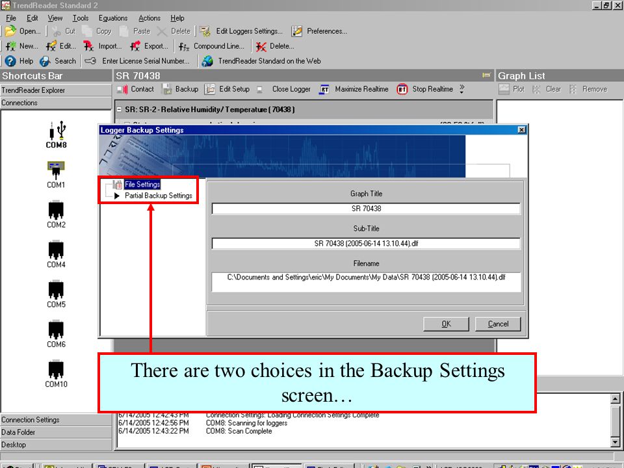Screen dimensions: 624x468
Task: Open Enter License Serial Number
Action: (x=137, y=61)
